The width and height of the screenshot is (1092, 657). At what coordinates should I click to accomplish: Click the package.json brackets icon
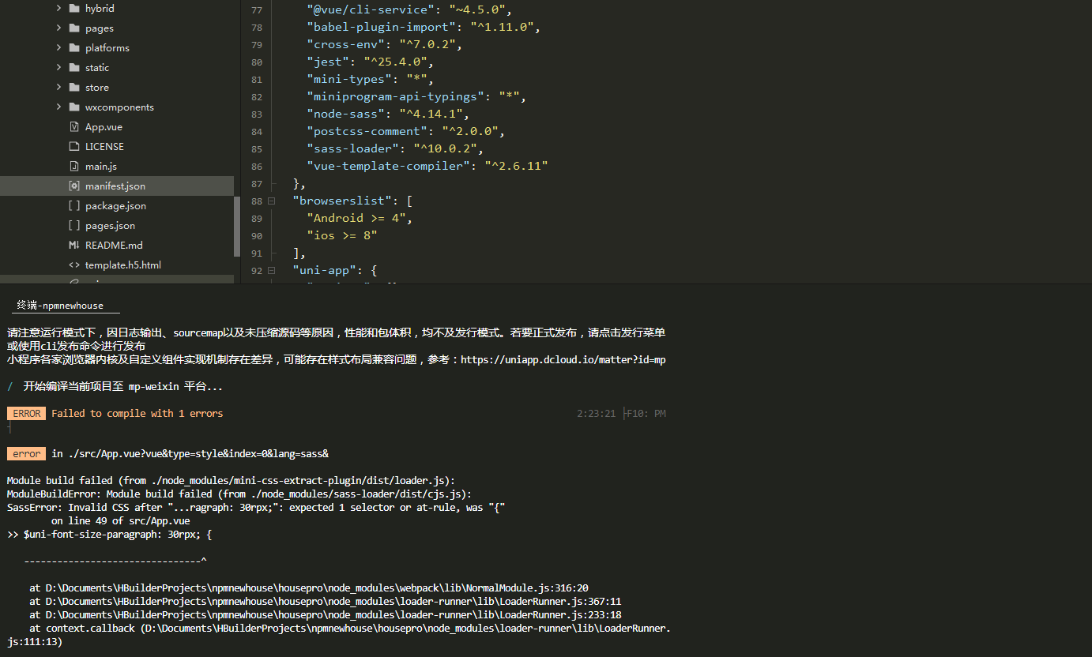point(74,206)
